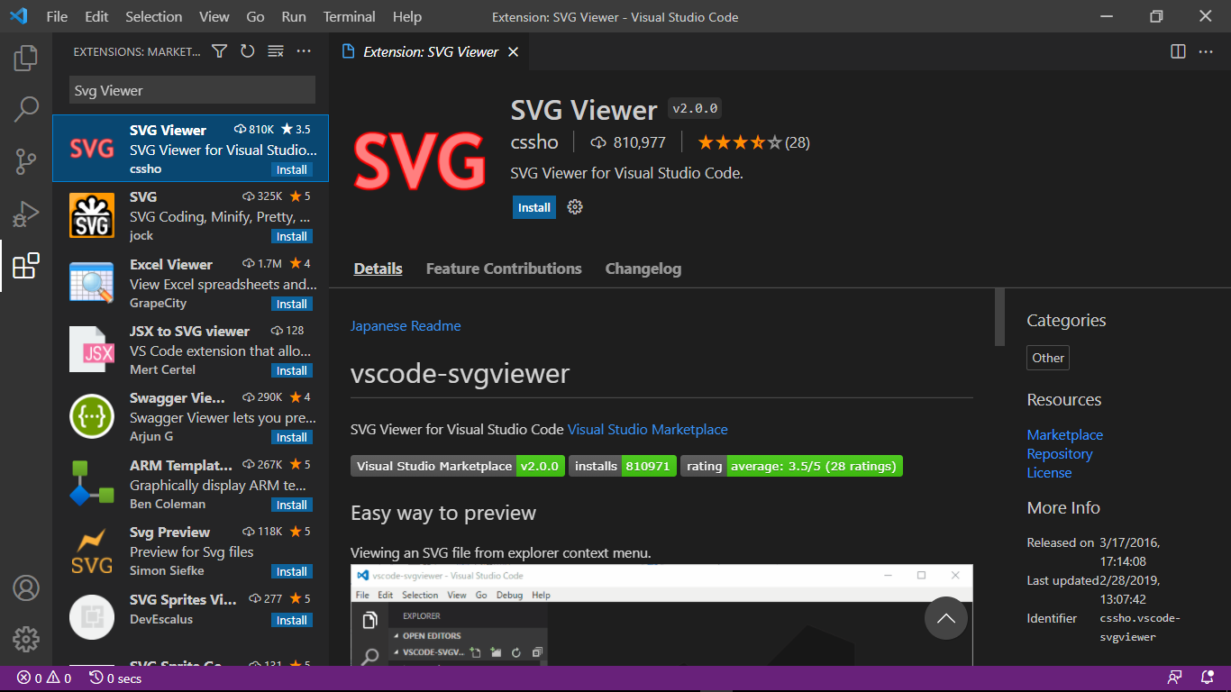Open the Help menu
Viewport: 1231px width, 692px height.
pyautogui.click(x=407, y=16)
